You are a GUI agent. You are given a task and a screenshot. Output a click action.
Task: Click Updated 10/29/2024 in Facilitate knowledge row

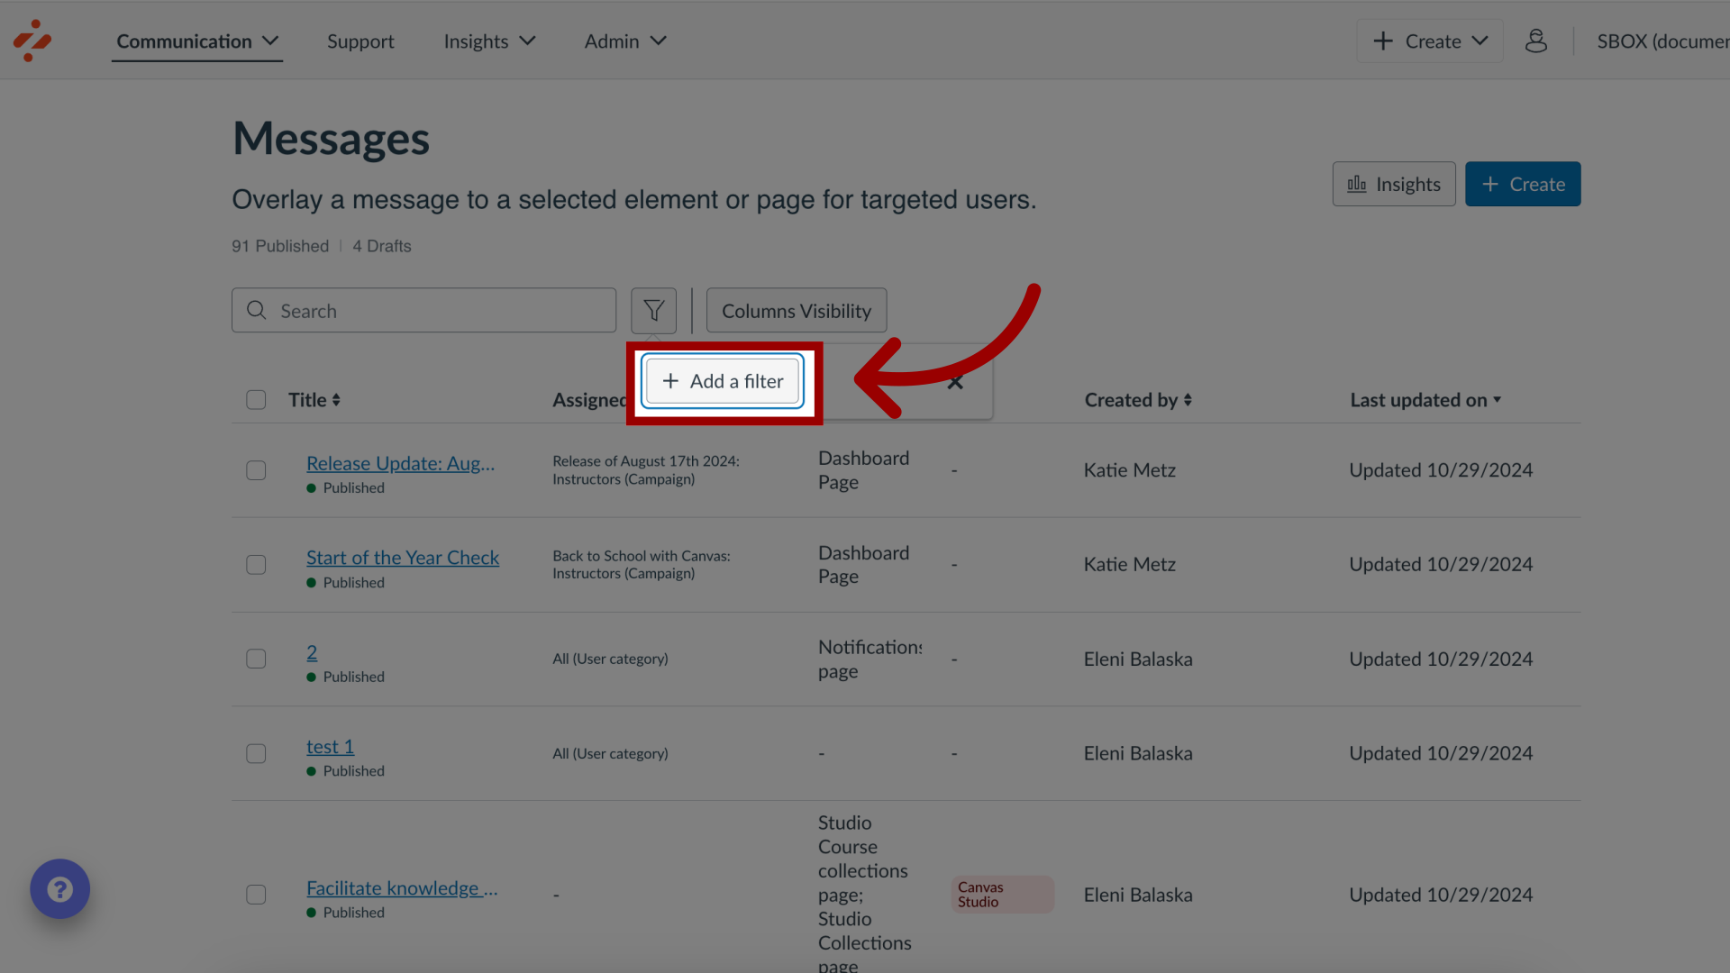[1441, 895]
